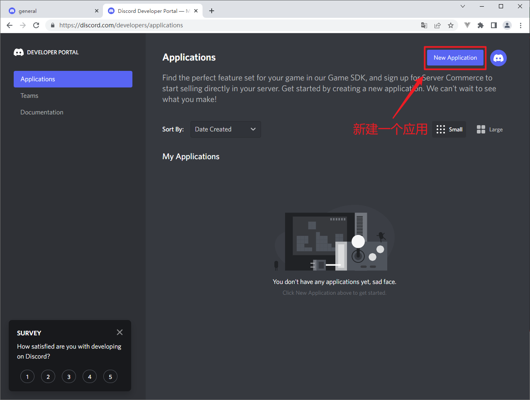Select Applications in the sidebar
The image size is (530, 400).
tap(73, 79)
